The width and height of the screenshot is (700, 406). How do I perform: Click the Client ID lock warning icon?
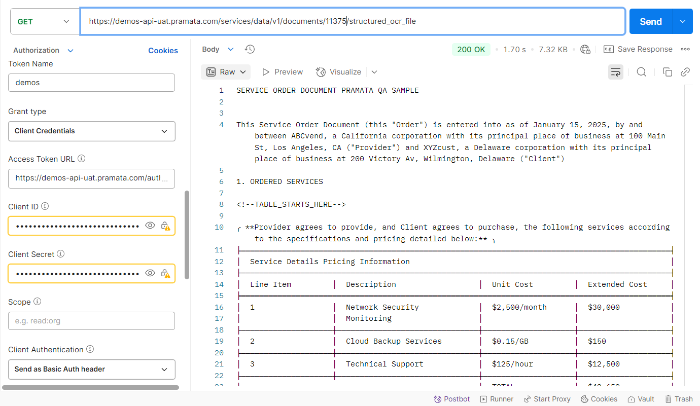(165, 226)
